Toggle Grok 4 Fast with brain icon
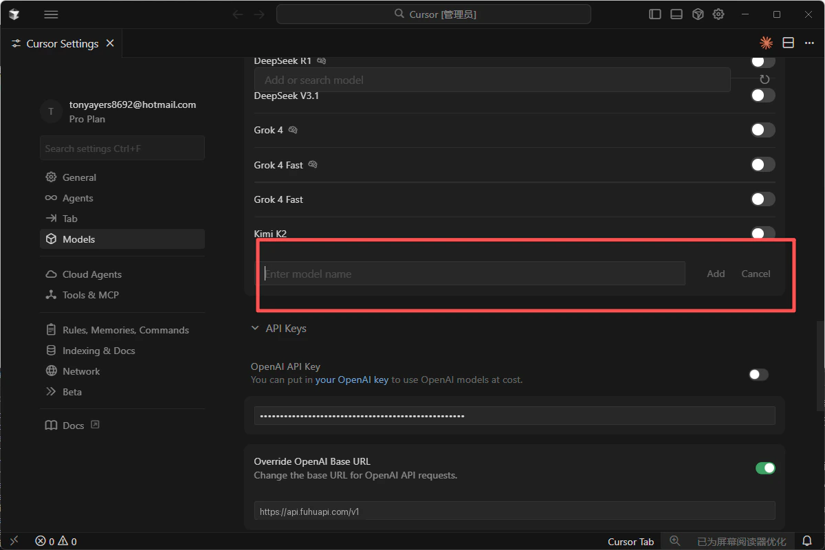The width and height of the screenshot is (825, 550). tap(763, 164)
